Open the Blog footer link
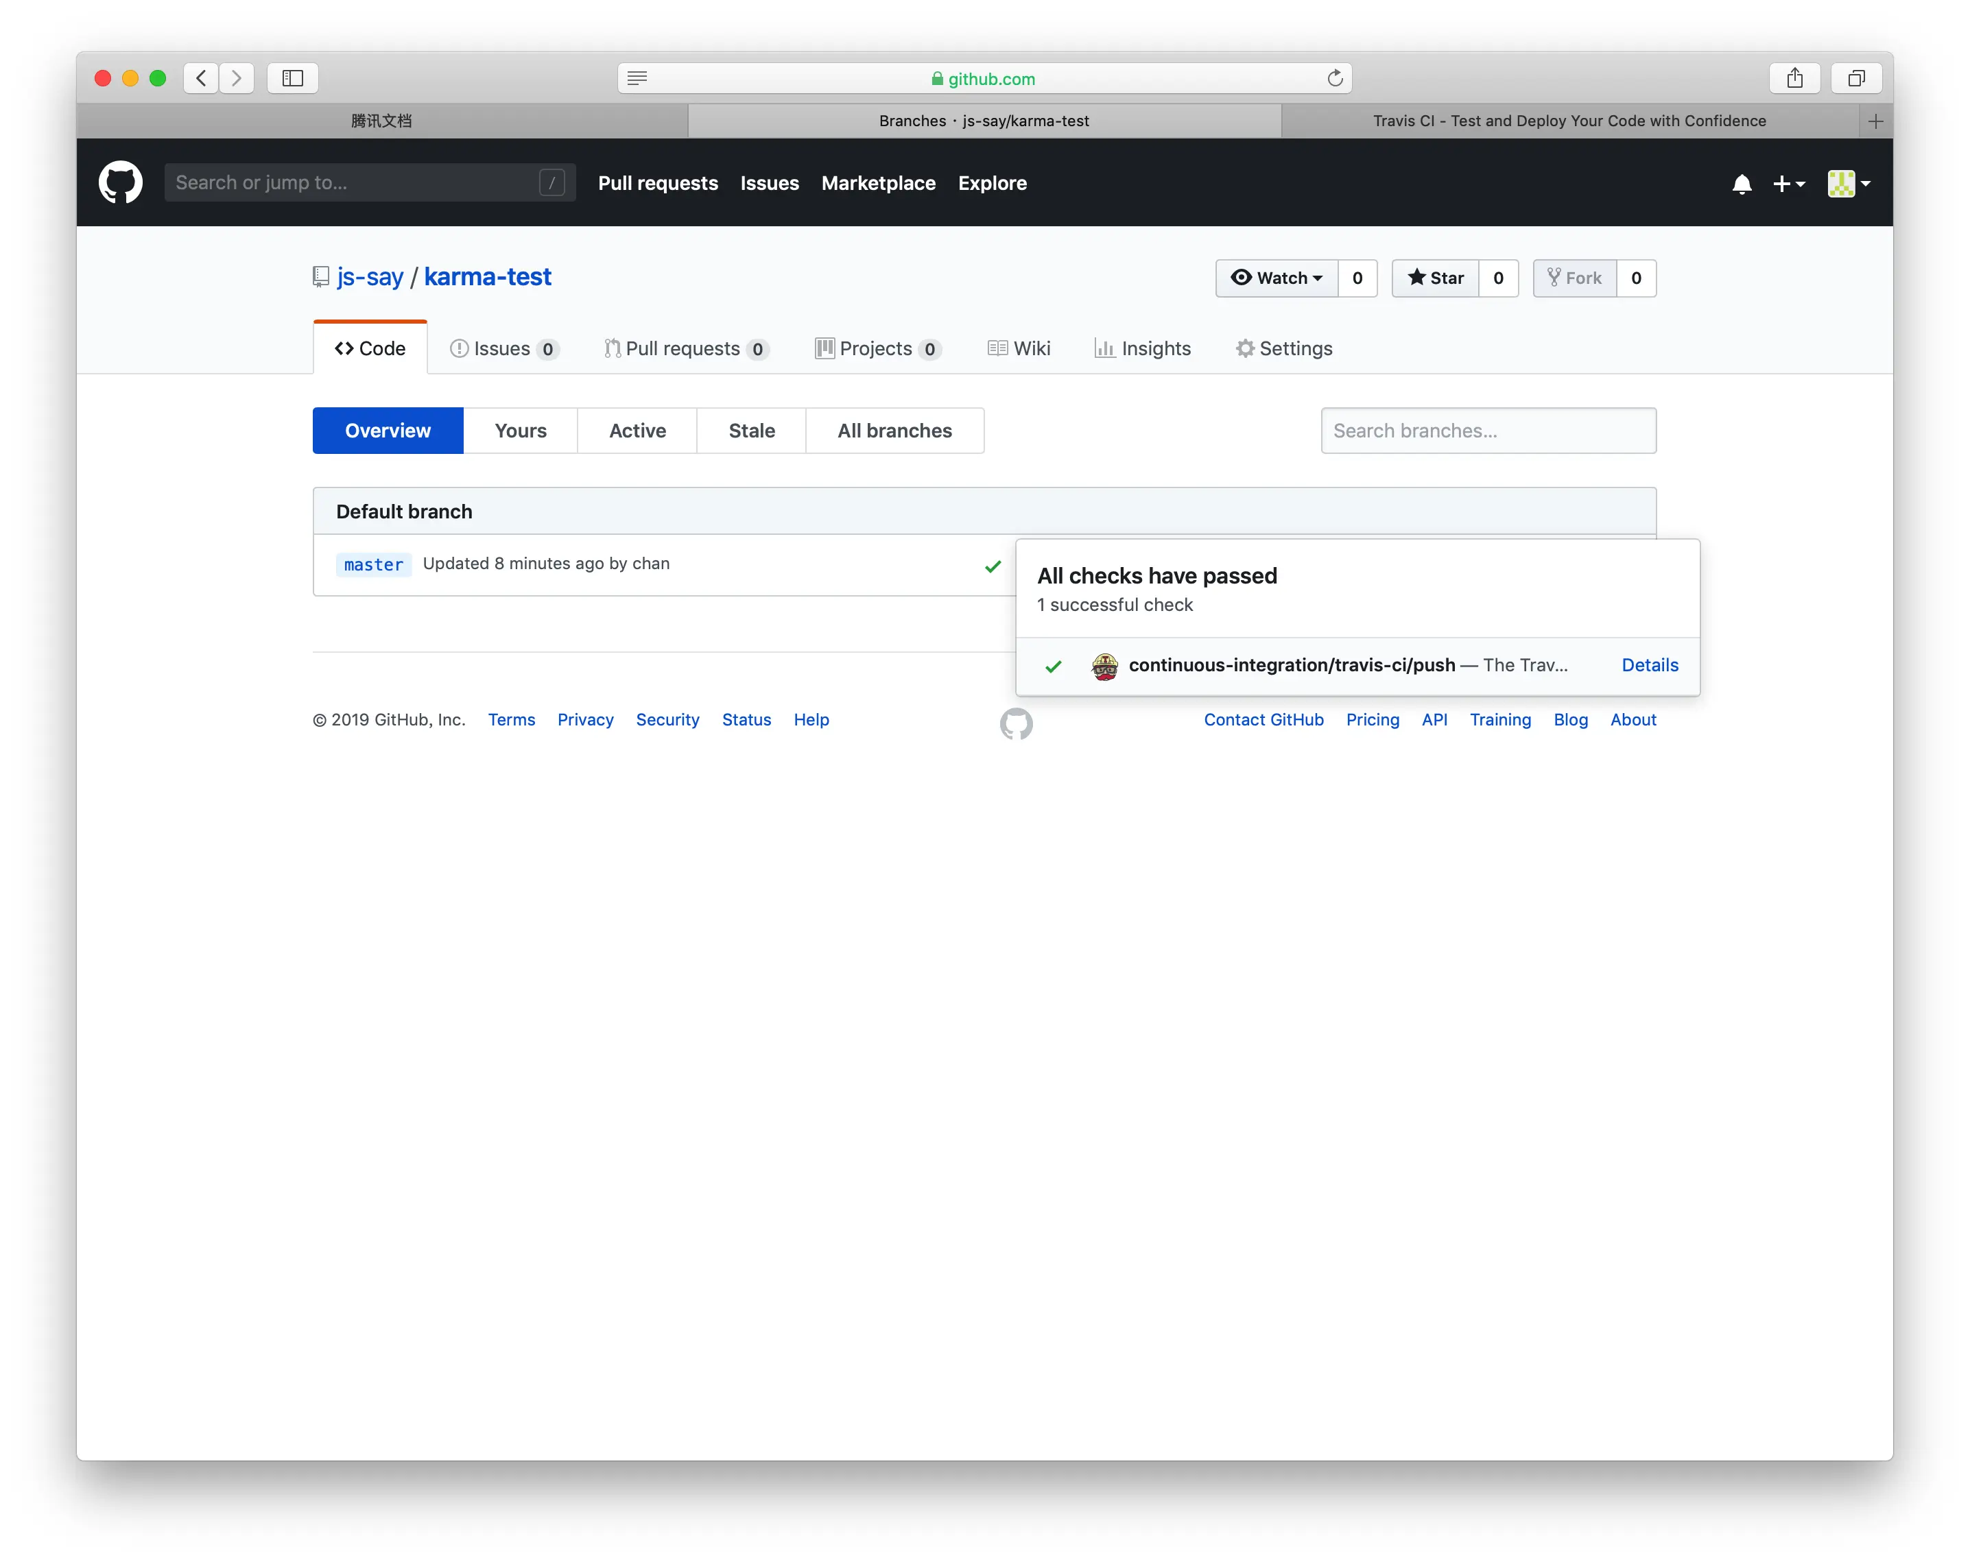This screenshot has width=1970, height=1562. tap(1571, 720)
